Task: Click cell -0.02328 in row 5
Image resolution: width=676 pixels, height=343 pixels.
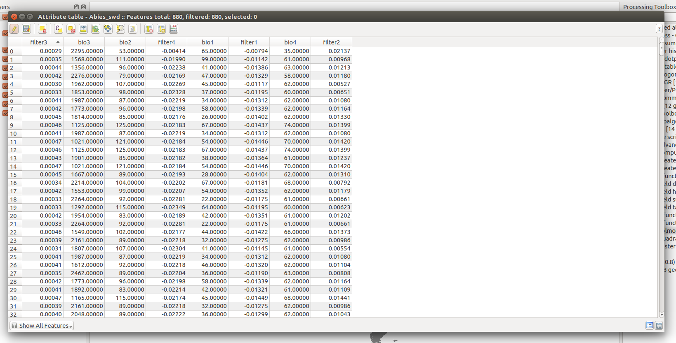Action: (x=166, y=92)
